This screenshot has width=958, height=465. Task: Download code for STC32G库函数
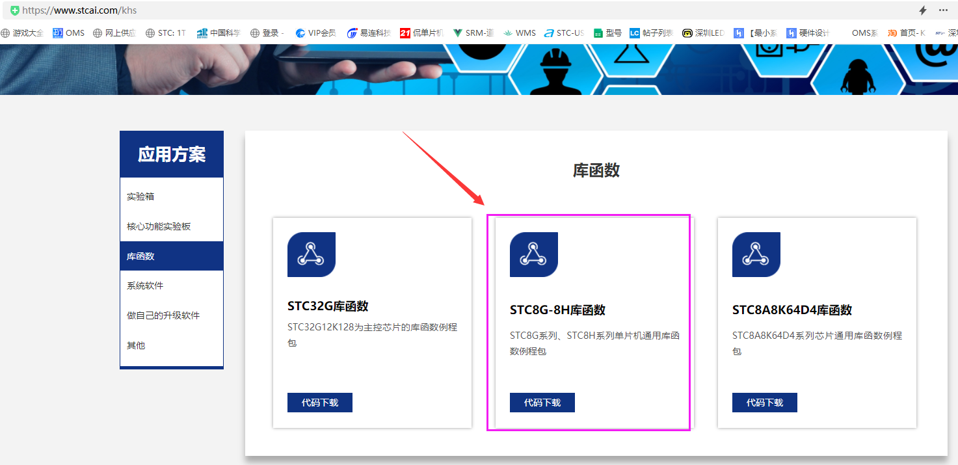click(320, 403)
